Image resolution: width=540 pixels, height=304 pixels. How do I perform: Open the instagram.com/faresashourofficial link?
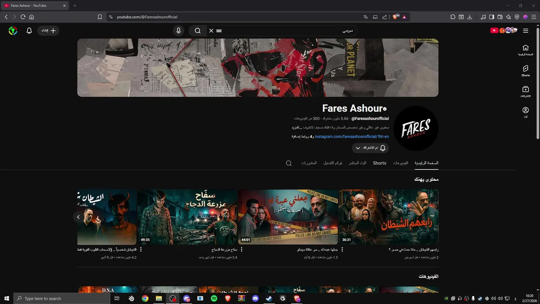pyautogui.click(x=352, y=136)
